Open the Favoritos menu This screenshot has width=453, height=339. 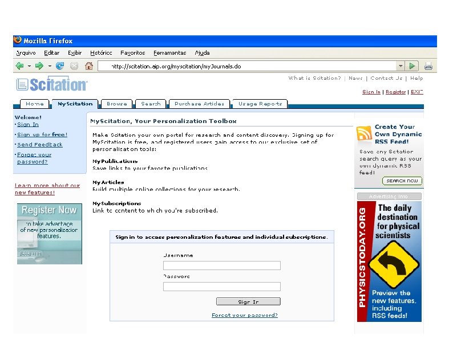click(x=132, y=53)
